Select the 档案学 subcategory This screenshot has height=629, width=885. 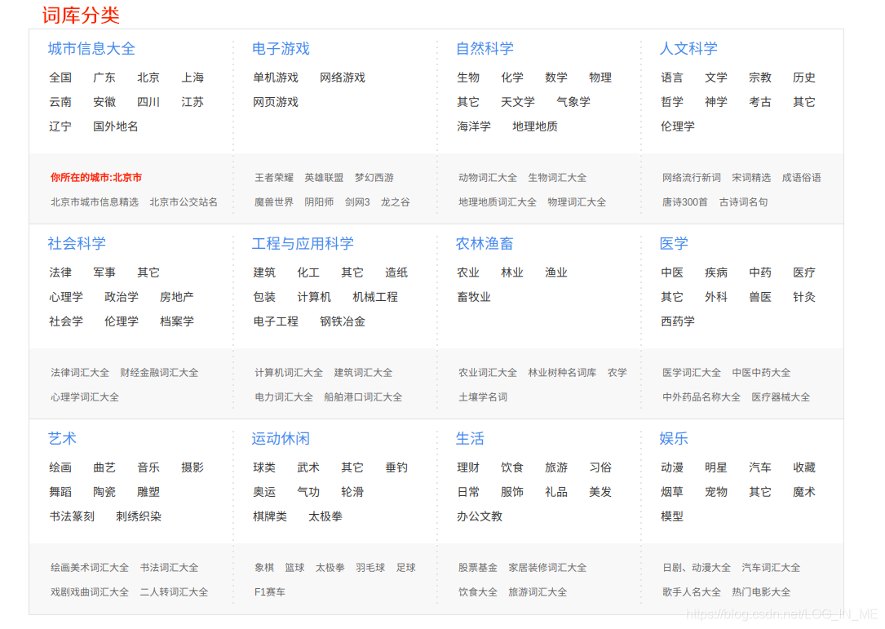tap(177, 321)
